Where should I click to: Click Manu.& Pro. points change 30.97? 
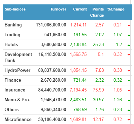[98, 100]
